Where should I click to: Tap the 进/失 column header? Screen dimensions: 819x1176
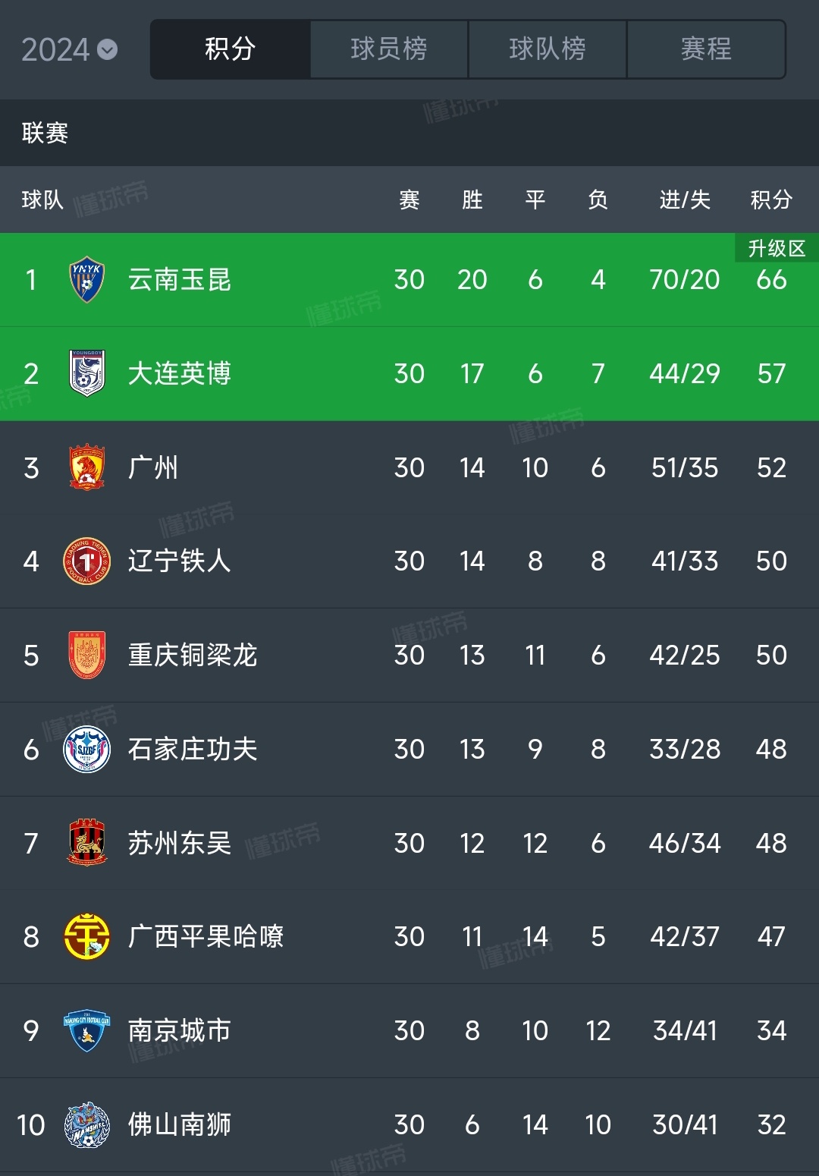(685, 200)
